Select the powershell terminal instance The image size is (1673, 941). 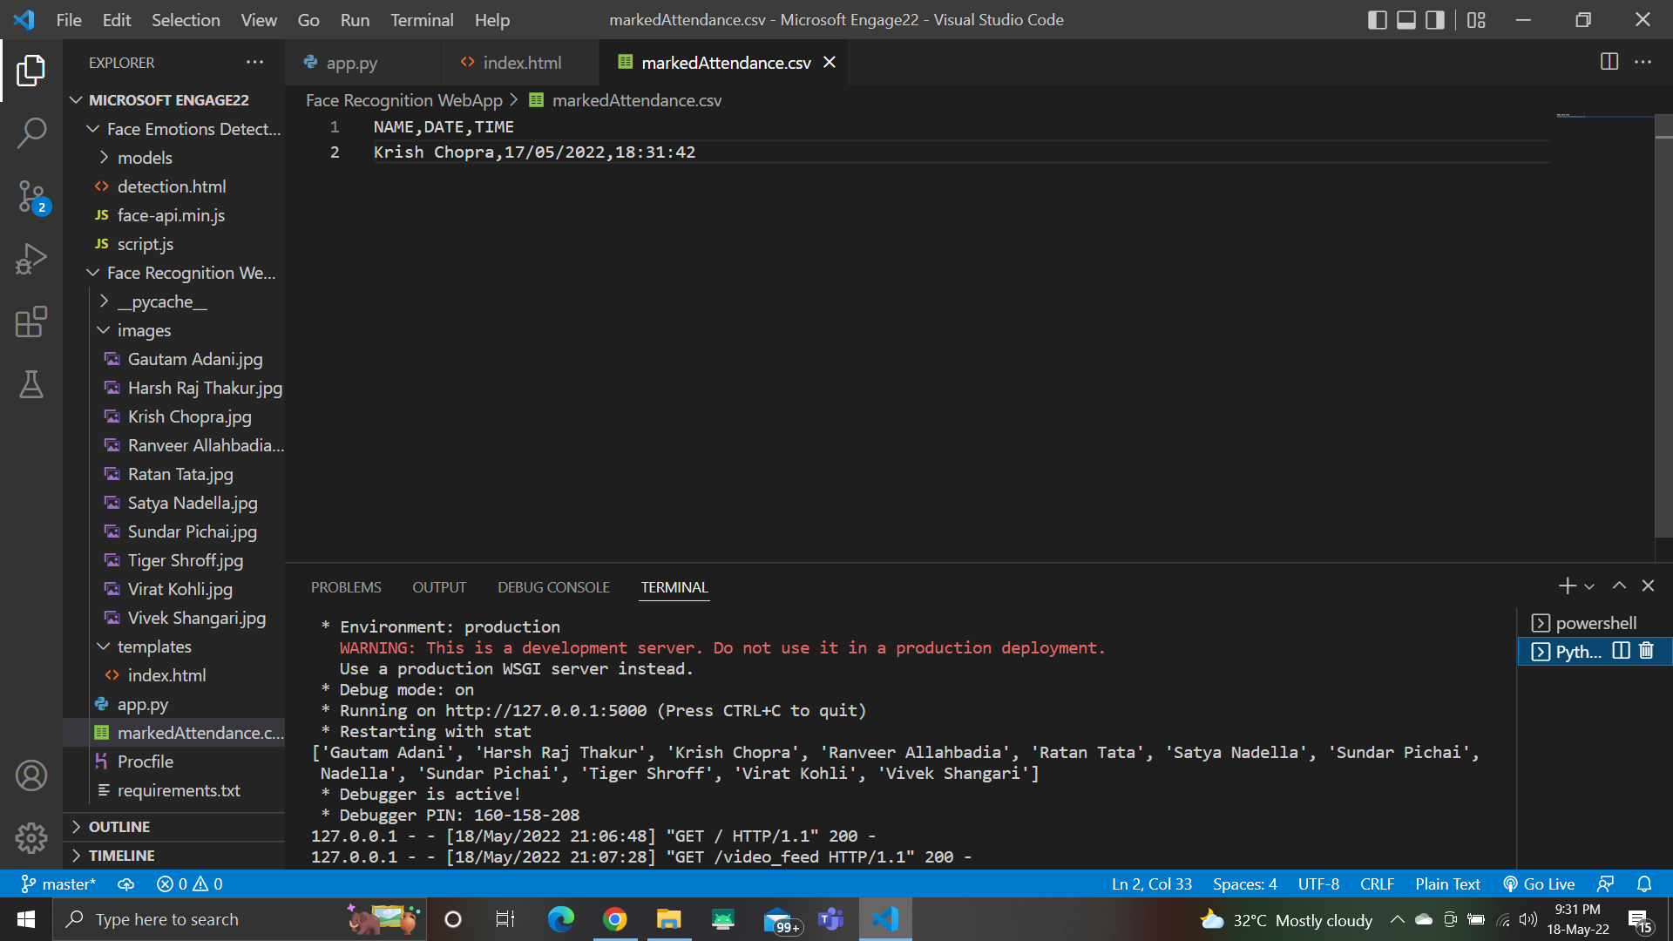[x=1595, y=623]
